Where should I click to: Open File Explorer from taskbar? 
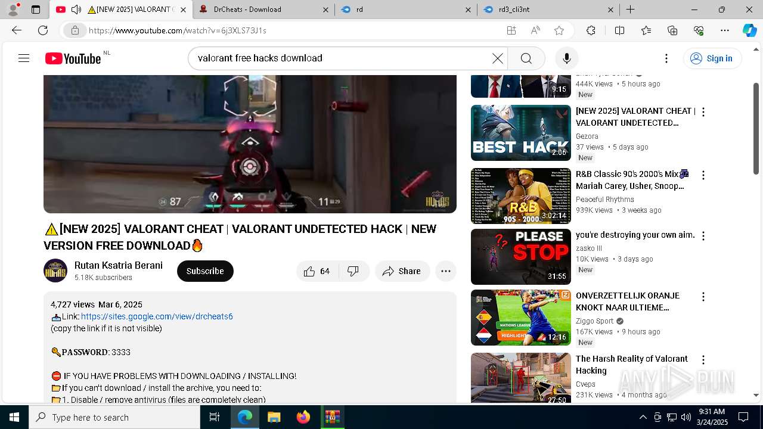(x=274, y=417)
